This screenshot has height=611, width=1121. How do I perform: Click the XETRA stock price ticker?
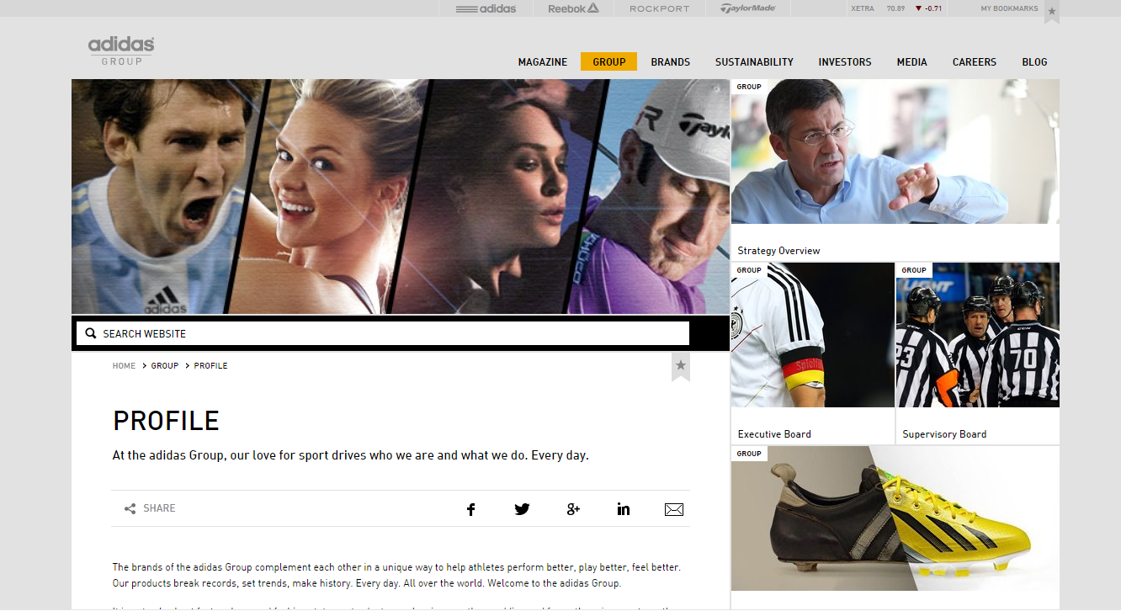click(x=896, y=8)
